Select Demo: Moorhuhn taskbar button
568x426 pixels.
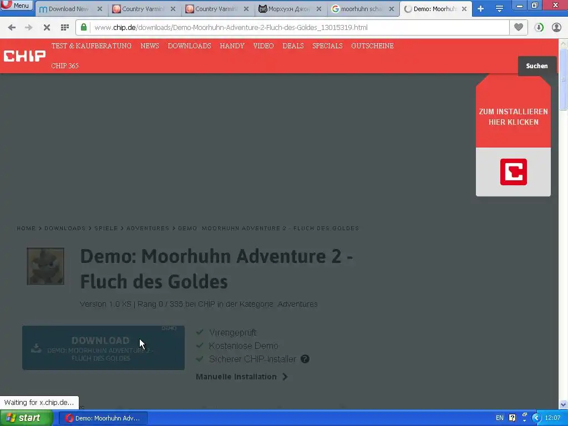click(103, 418)
